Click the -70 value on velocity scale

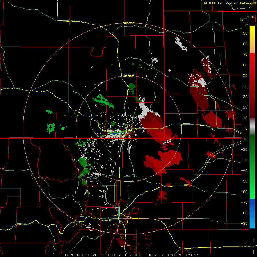click(x=244, y=202)
